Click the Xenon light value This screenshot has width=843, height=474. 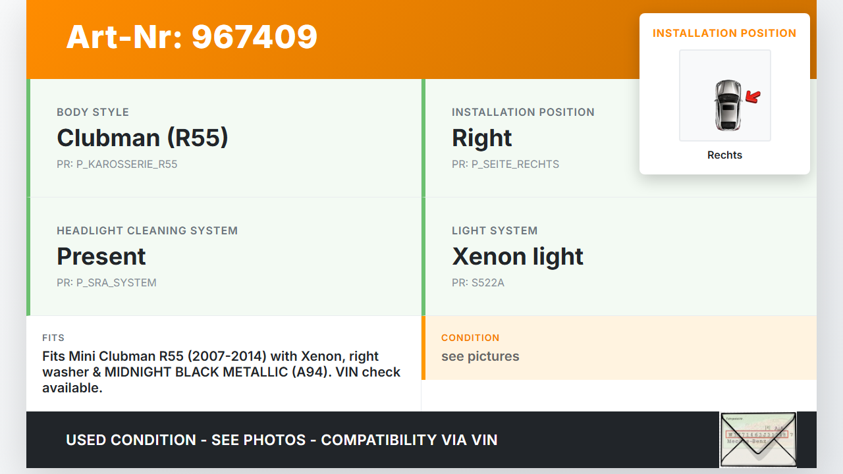pyautogui.click(x=518, y=256)
